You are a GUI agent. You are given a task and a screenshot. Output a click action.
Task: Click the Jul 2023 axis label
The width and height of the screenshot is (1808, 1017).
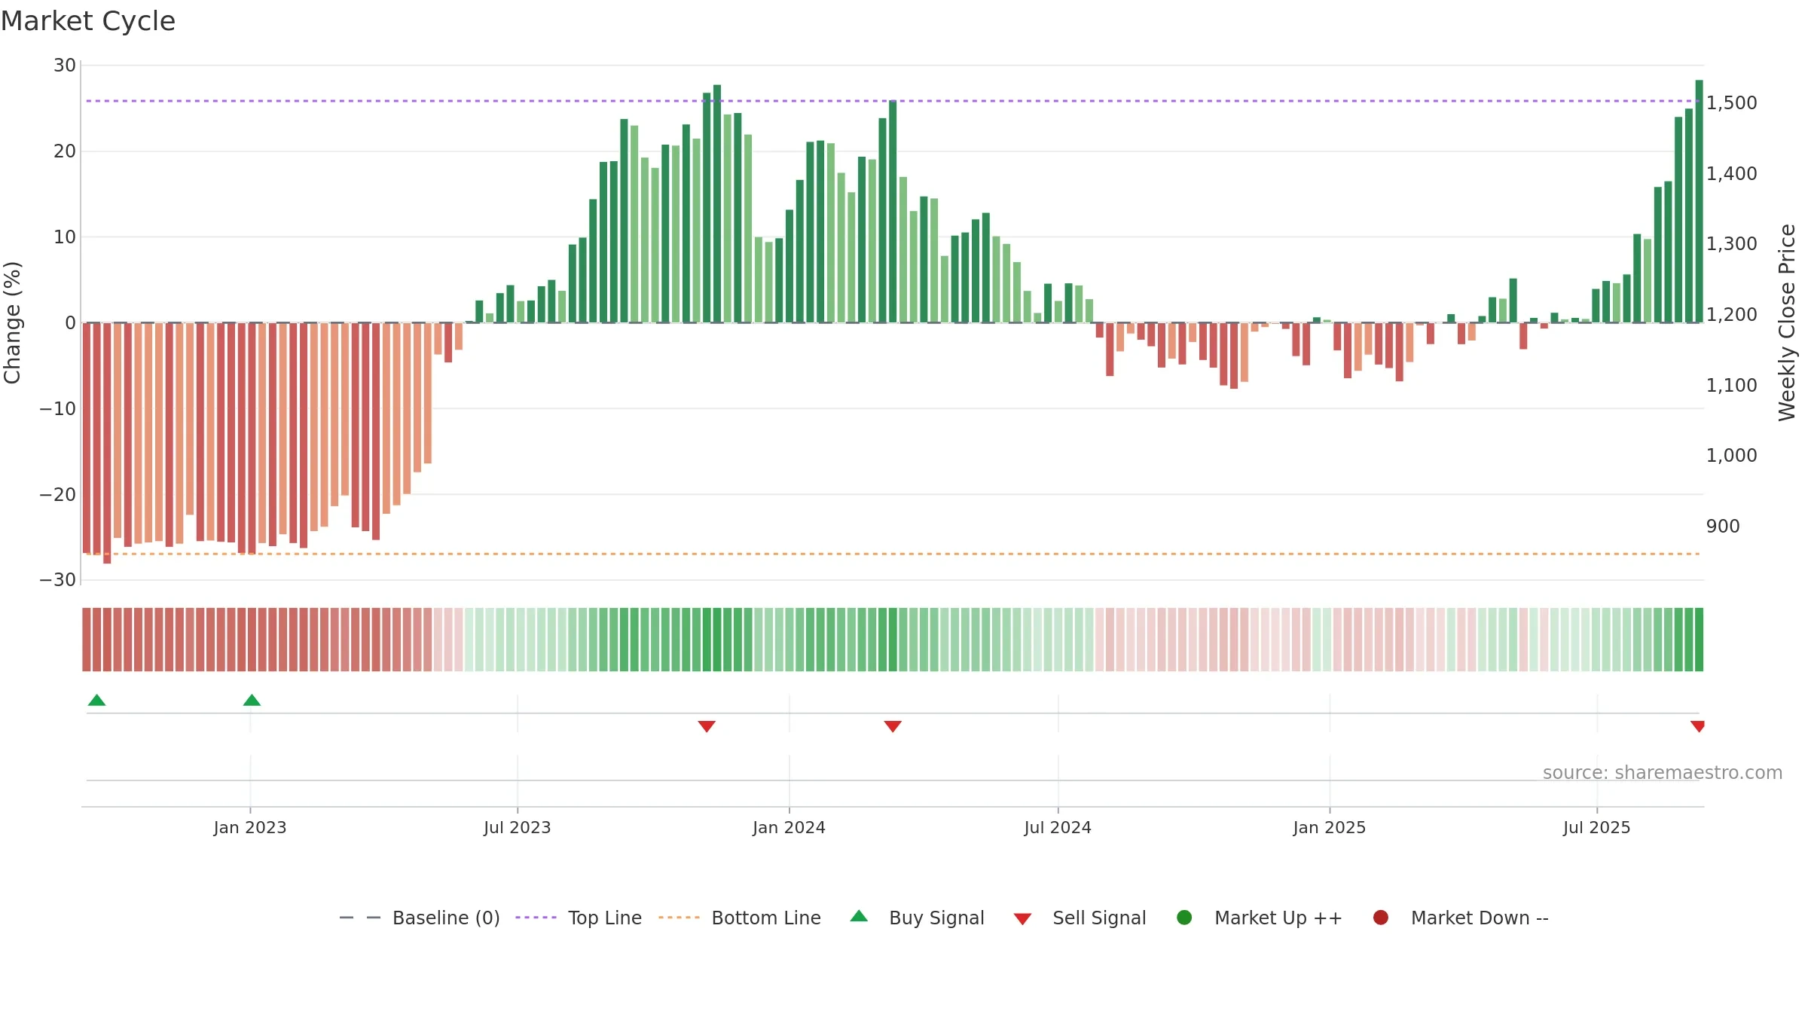click(518, 828)
